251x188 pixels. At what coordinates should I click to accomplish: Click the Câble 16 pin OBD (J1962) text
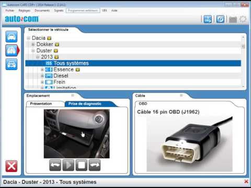pos(168,112)
